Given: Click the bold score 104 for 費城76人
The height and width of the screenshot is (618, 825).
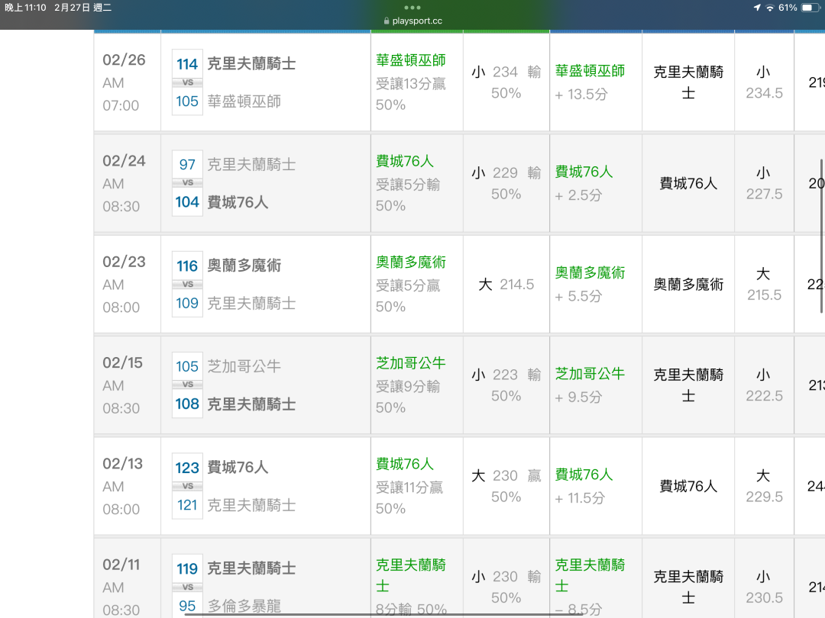Looking at the screenshot, I should (x=187, y=201).
